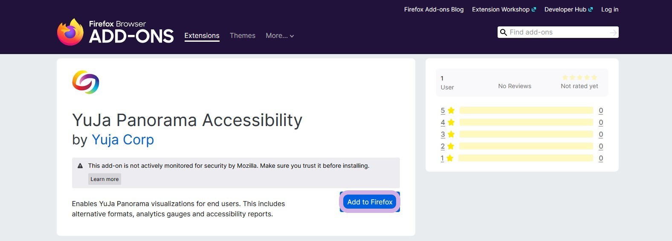The image size is (672, 241).
Task: Click the Learn more button
Action: click(104, 179)
